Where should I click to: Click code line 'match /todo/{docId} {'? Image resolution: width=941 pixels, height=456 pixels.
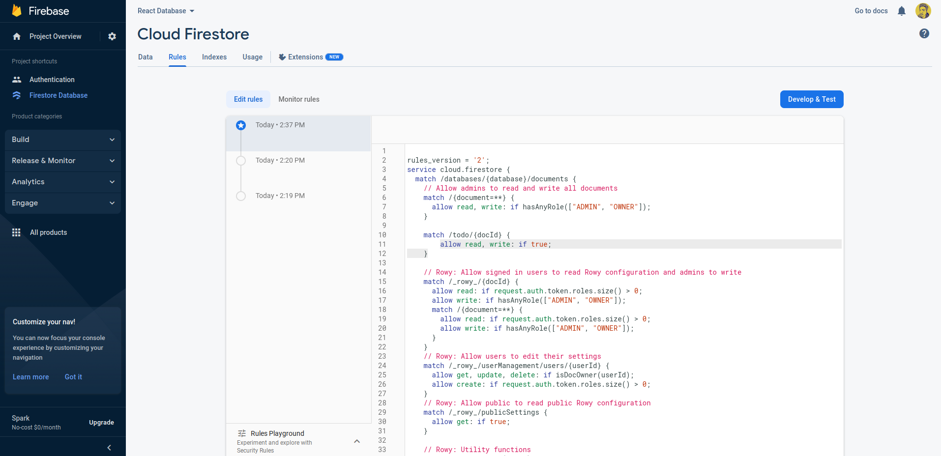[467, 235]
